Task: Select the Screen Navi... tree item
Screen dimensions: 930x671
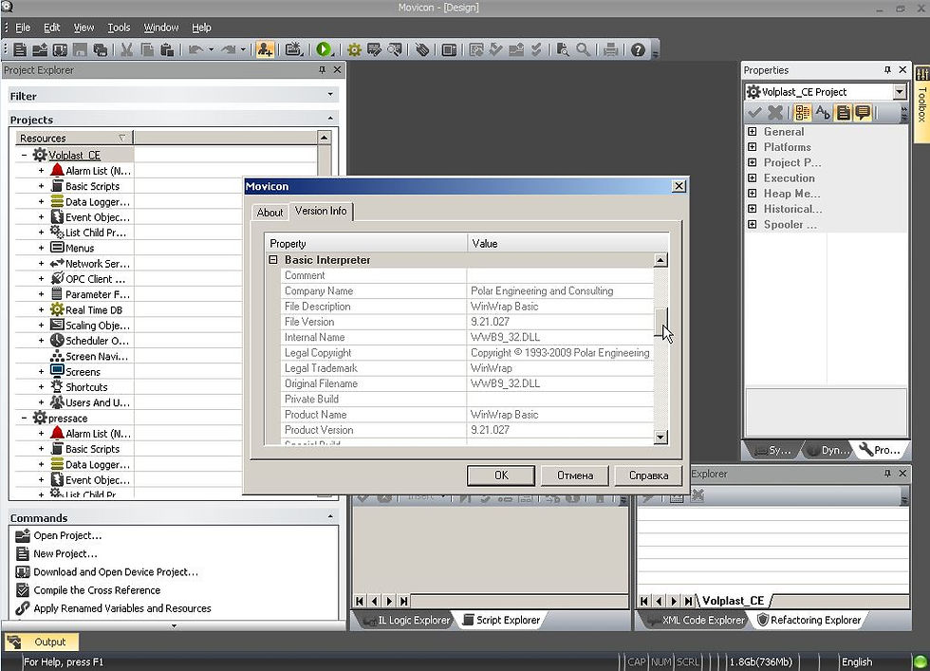Action: [x=97, y=357]
